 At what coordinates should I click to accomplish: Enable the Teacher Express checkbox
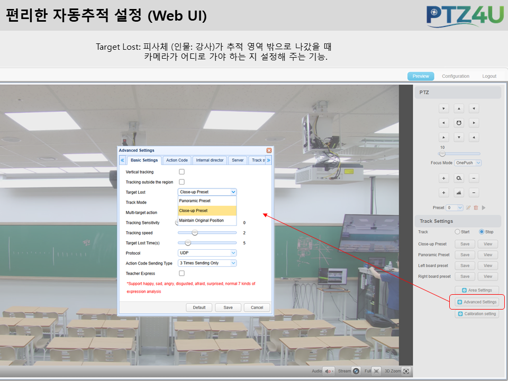182,273
